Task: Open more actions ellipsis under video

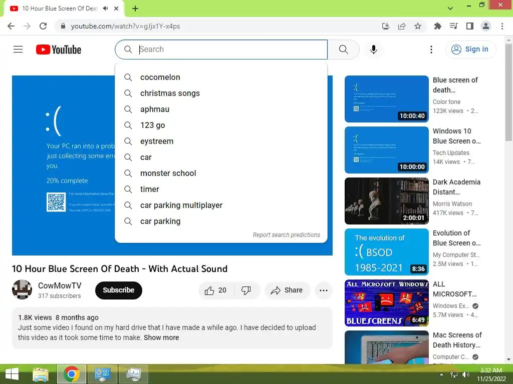Action: [x=323, y=290]
